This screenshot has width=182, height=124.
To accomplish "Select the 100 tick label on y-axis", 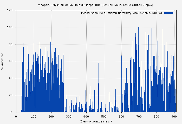I will coord(10,27).
